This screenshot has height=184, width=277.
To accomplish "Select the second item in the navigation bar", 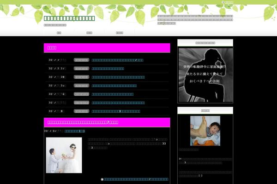I will (89, 33).
